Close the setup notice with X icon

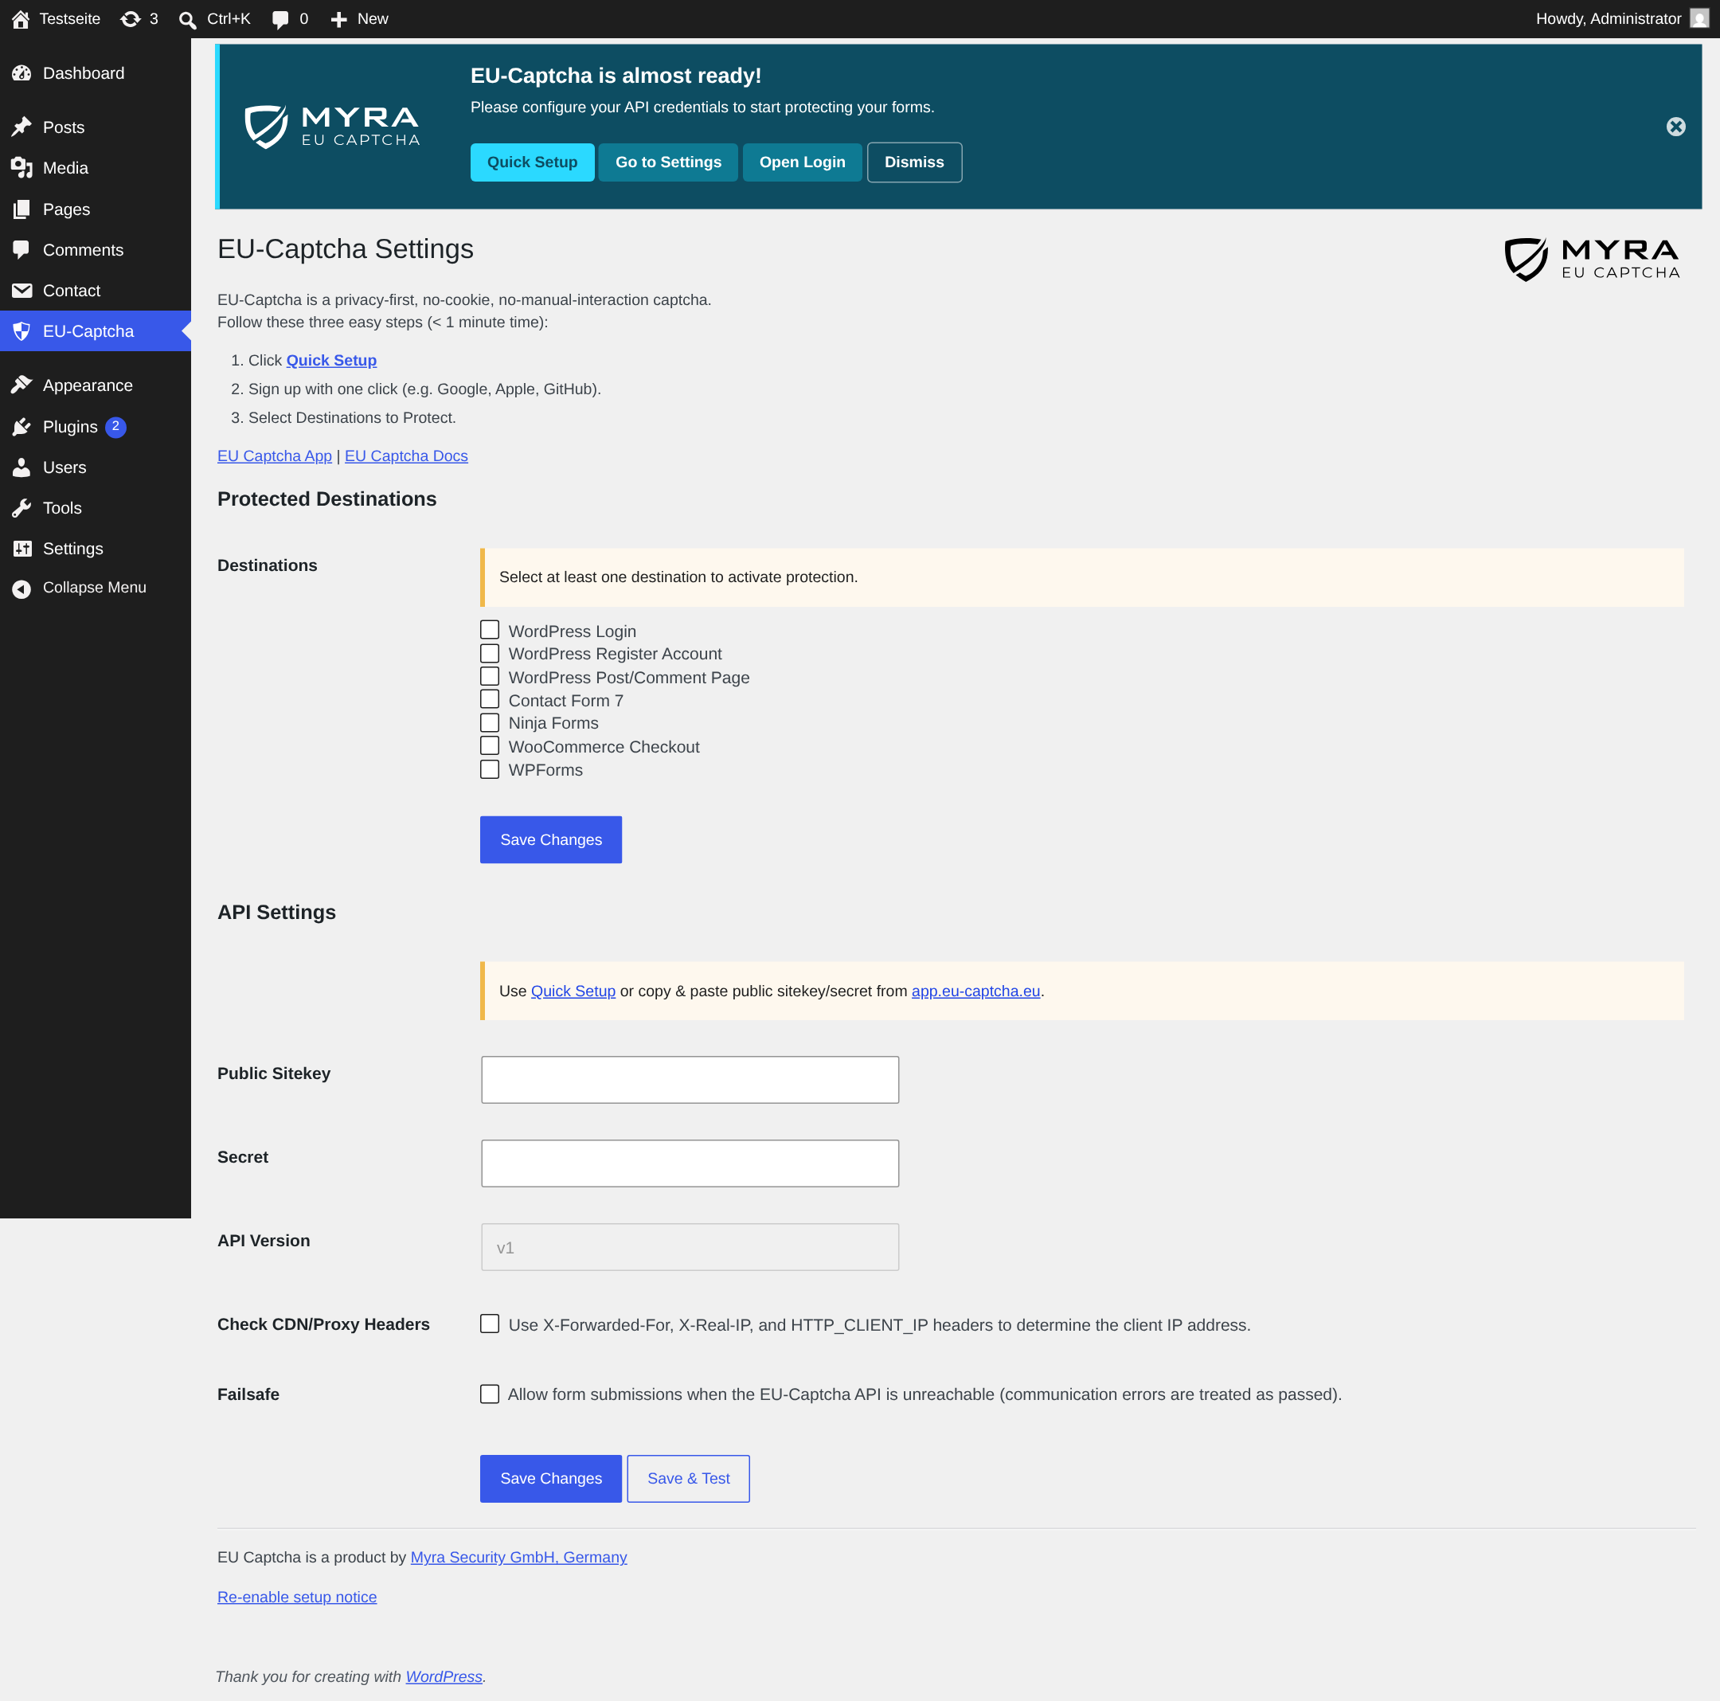[x=1675, y=127]
